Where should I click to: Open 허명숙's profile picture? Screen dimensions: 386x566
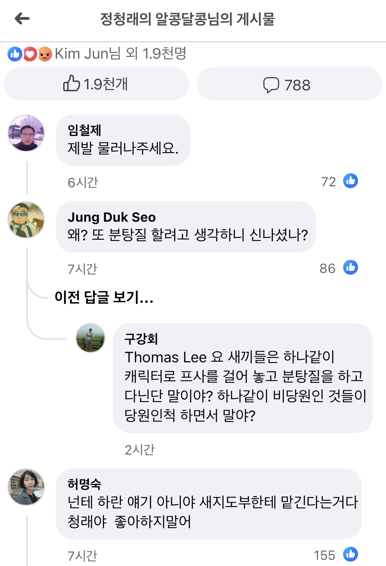26,487
